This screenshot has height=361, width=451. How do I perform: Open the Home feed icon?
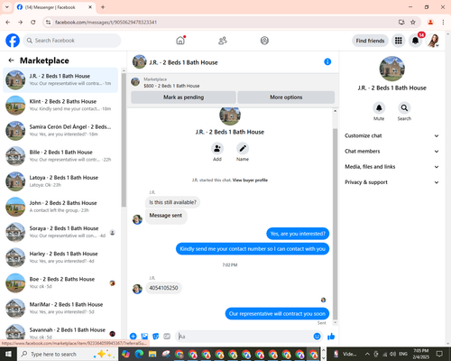180,41
